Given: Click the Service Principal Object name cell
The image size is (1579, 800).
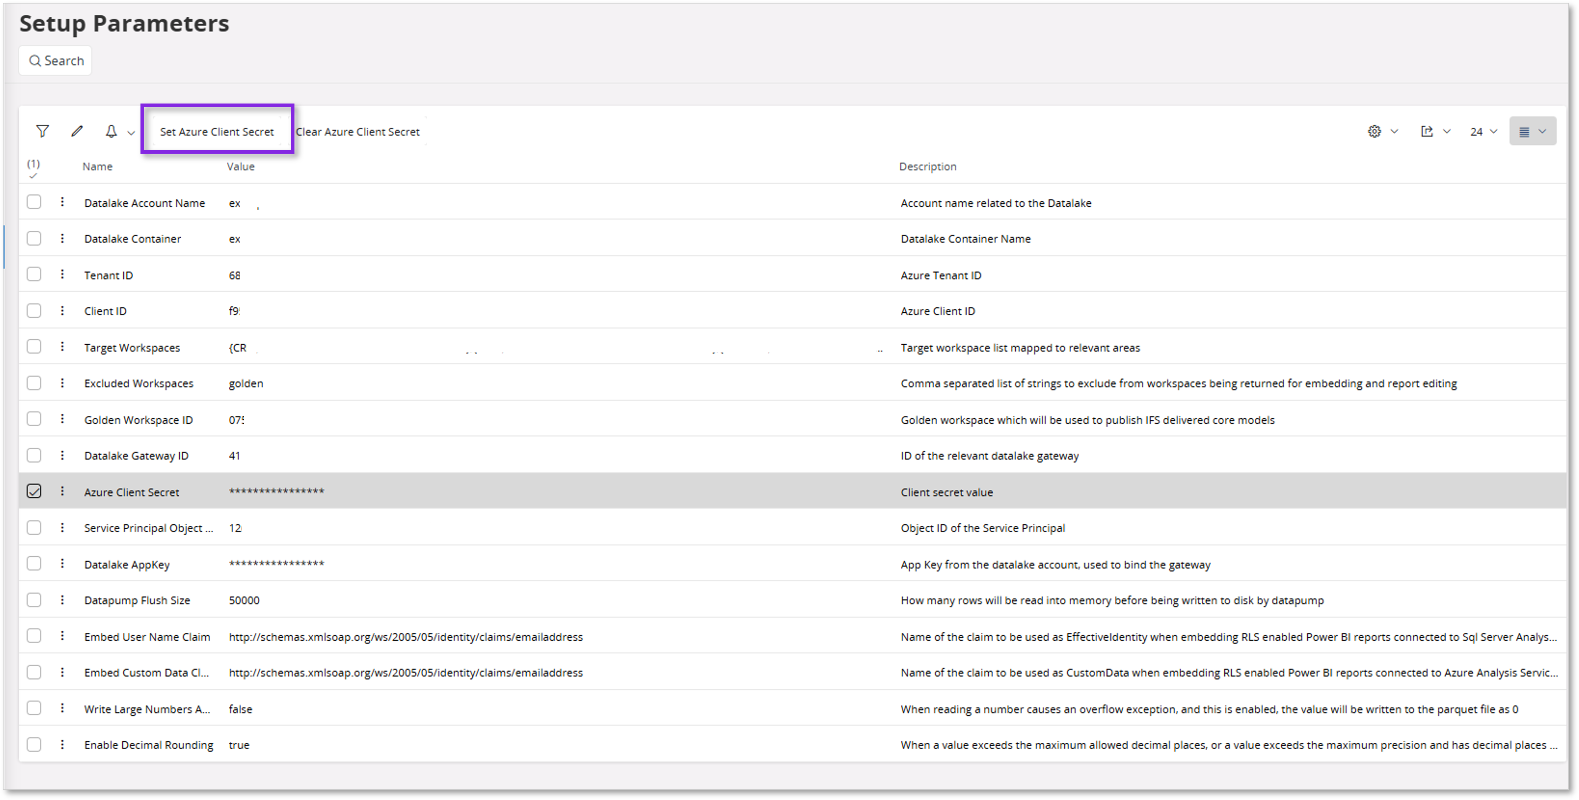Looking at the screenshot, I should point(148,528).
